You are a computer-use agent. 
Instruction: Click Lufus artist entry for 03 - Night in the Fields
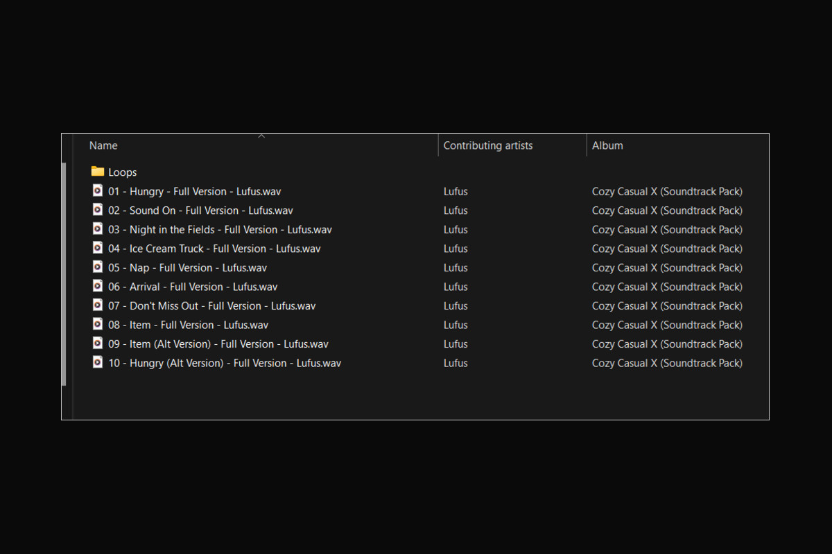(456, 229)
